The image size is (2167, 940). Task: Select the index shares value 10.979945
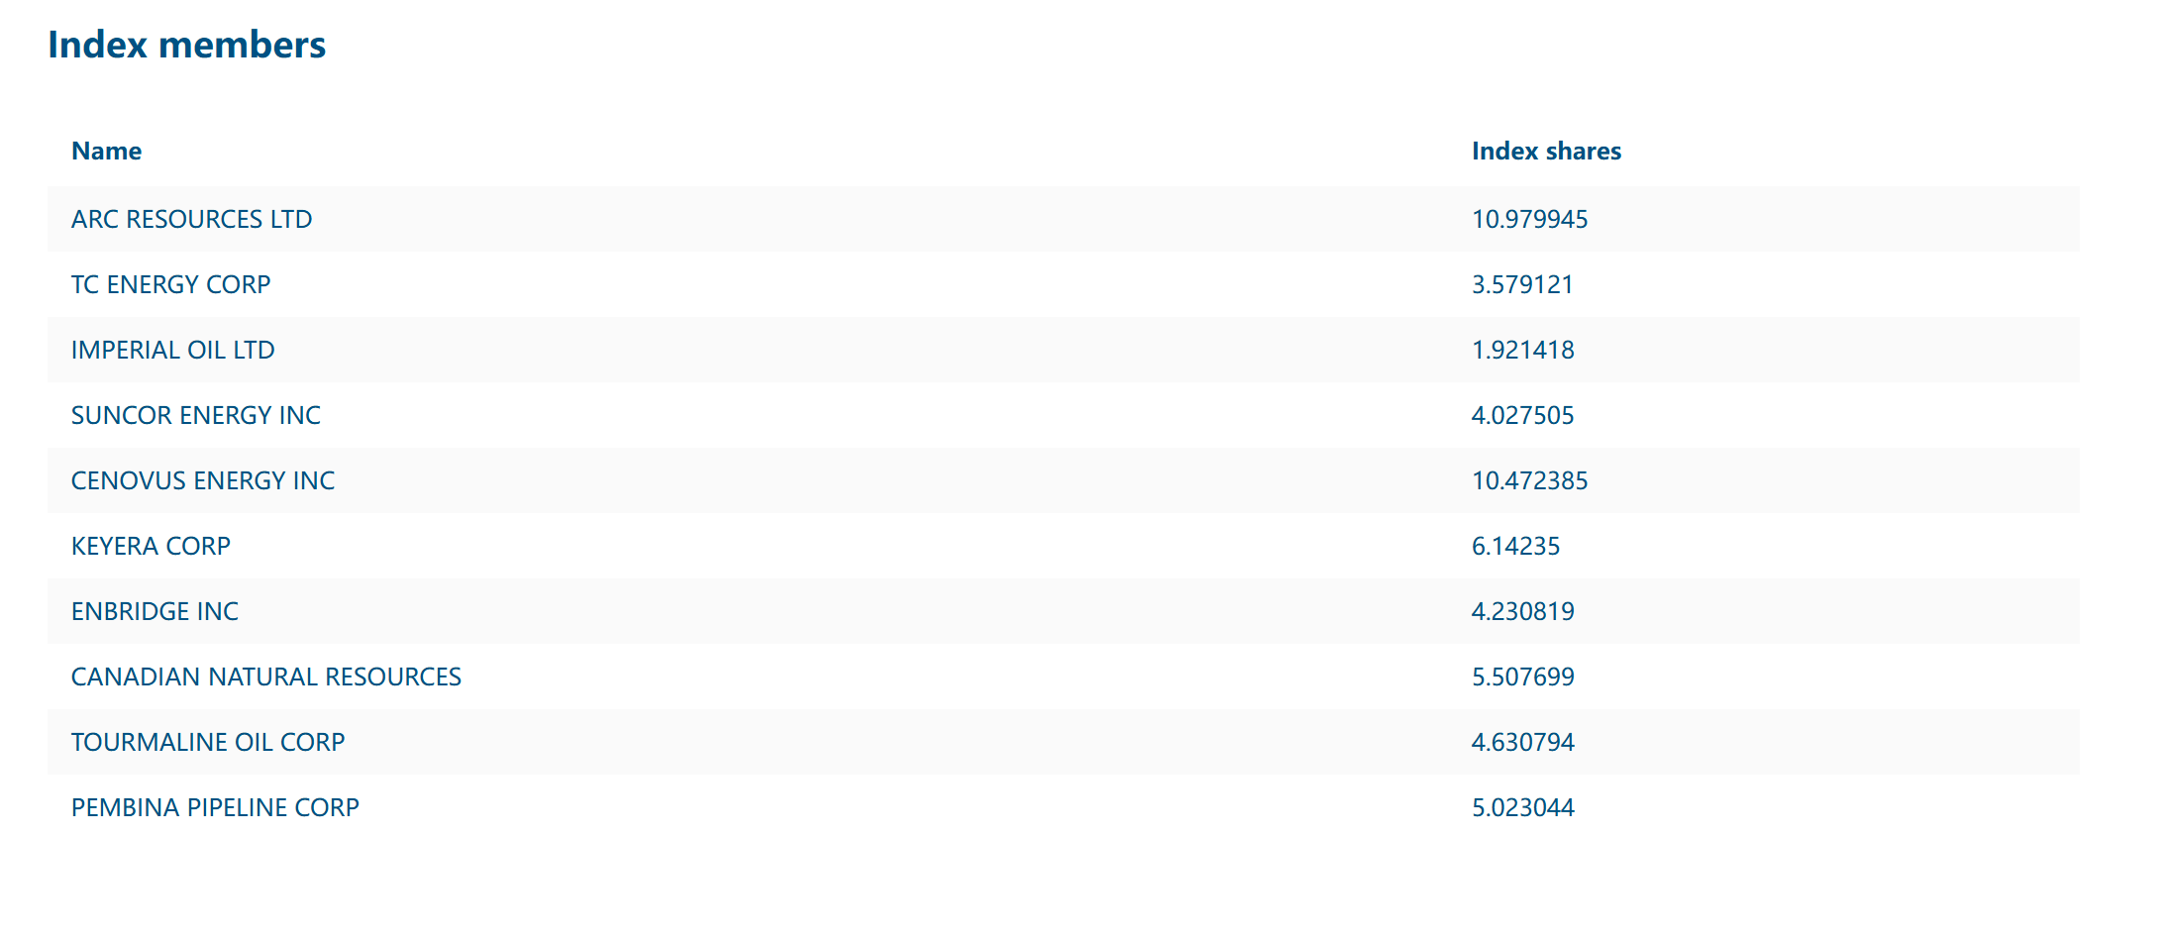1529,219
